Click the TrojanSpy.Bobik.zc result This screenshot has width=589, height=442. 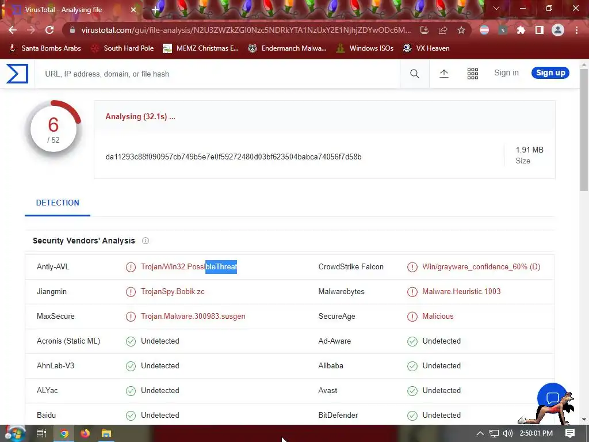[x=173, y=292]
